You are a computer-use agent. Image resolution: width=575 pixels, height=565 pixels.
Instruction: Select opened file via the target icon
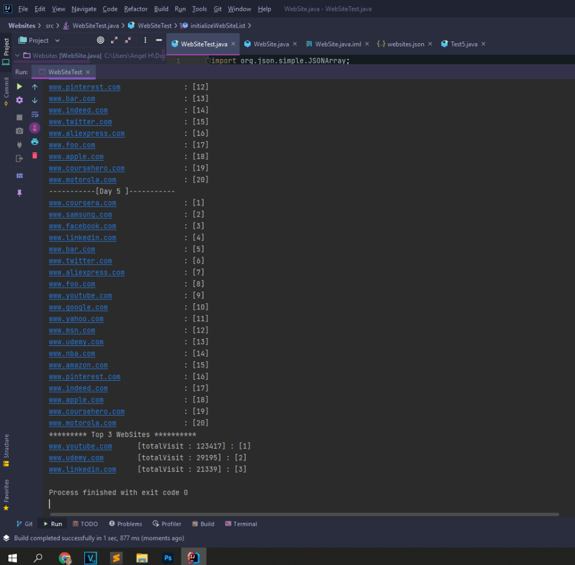pyautogui.click(x=101, y=40)
